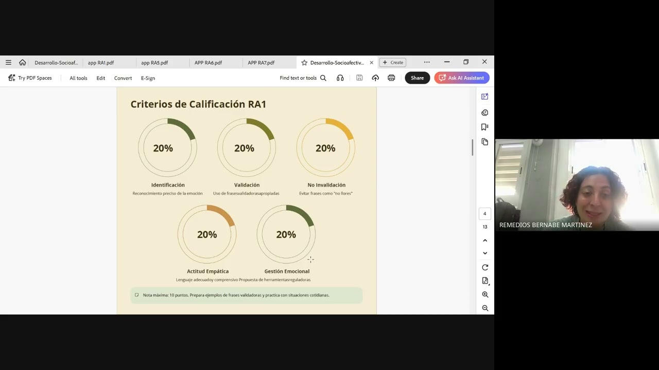This screenshot has height=370, width=659.
Task: Click the Share button
Action: click(x=417, y=78)
